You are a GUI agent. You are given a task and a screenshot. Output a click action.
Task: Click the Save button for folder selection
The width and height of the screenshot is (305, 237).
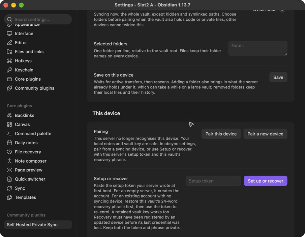pos(278,77)
